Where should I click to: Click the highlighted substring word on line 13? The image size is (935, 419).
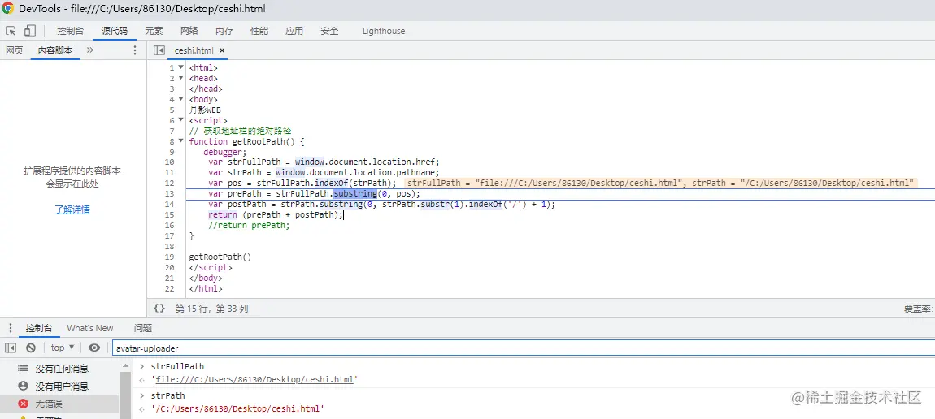(x=354, y=193)
